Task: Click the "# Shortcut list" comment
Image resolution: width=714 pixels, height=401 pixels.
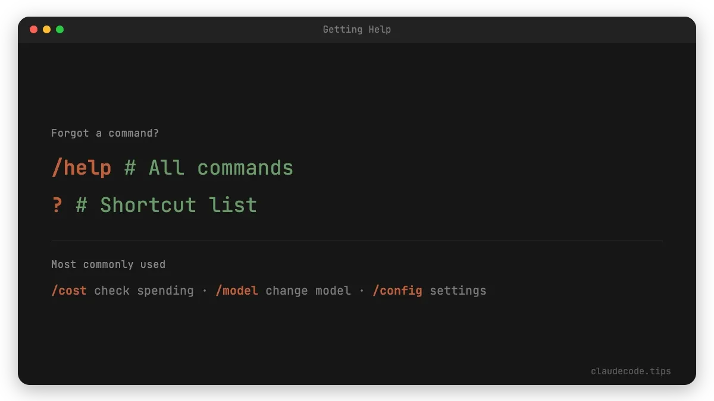Action: [167, 205]
